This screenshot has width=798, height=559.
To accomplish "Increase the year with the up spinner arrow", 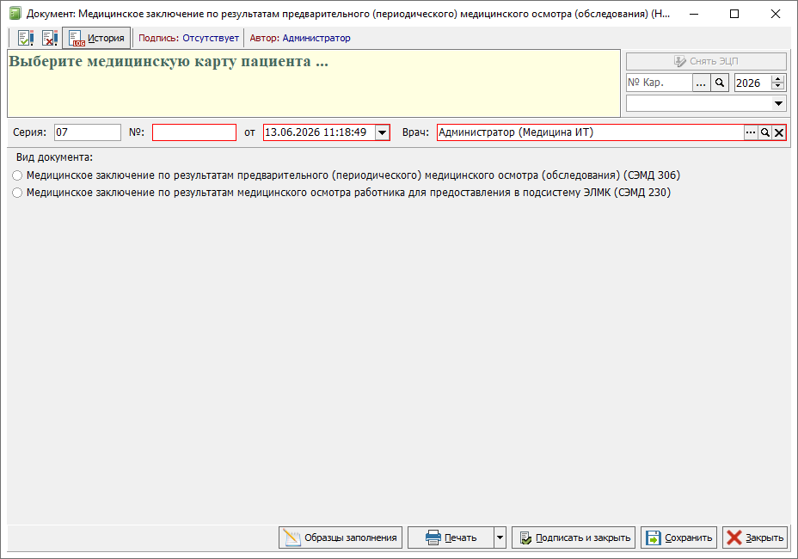I will click(x=777, y=79).
